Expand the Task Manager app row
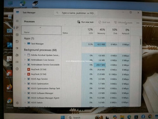Image resolution: width=158 pixels, height=119 pixels. pos(25,43)
